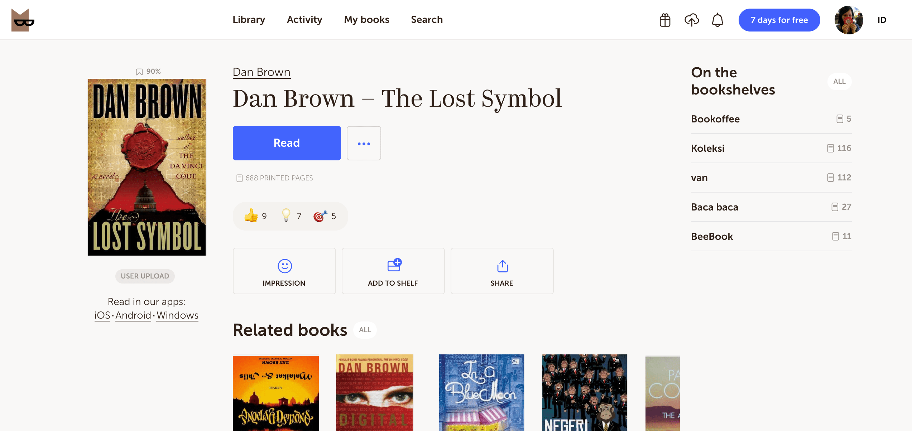Click the Add to Shelf button
912x431 pixels.
click(393, 271)
